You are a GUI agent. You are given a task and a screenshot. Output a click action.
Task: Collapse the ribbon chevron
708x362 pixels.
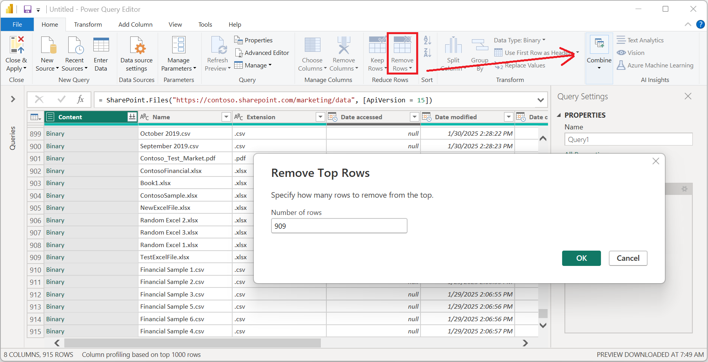[688, 24]
